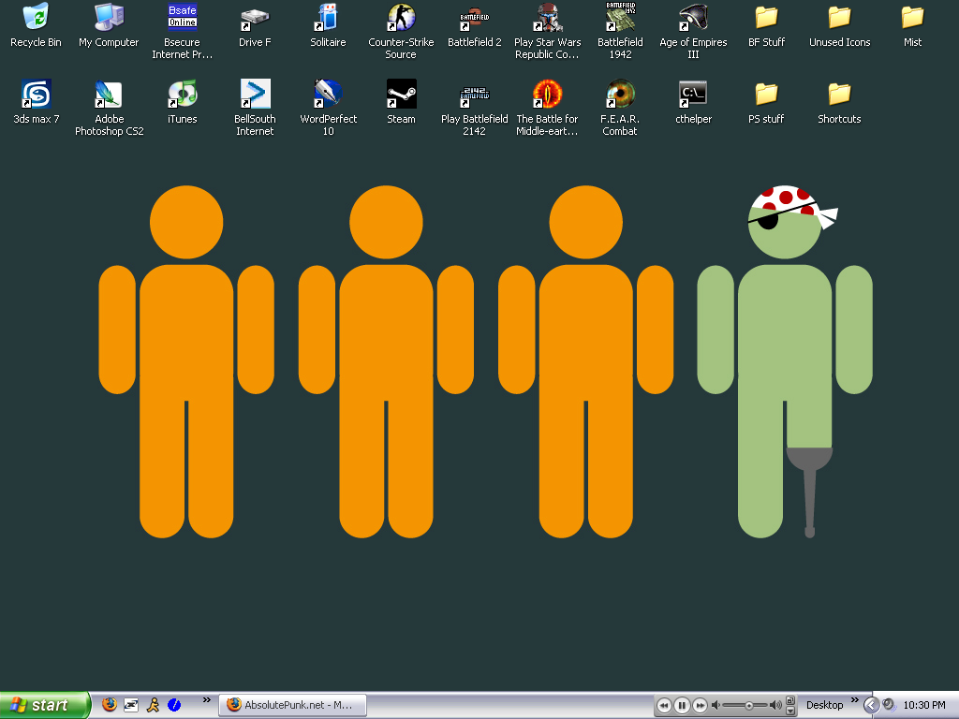
Task: Open the Steam desktop shortcut
Action: click(401, 95)
